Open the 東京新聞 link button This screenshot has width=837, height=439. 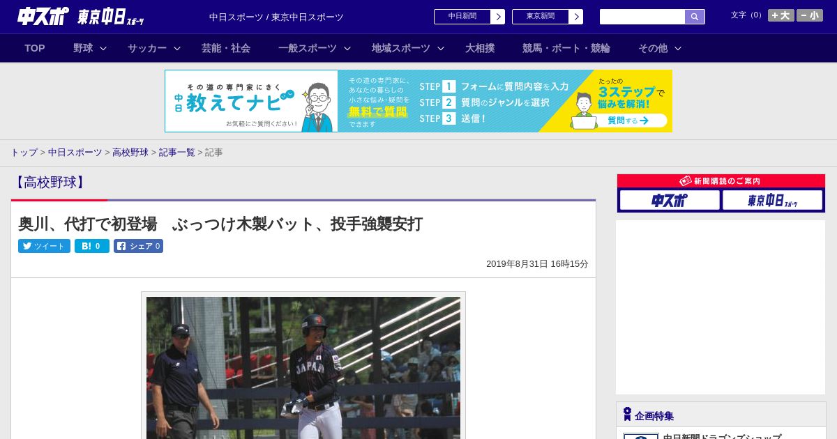click(x=541, y=17)
